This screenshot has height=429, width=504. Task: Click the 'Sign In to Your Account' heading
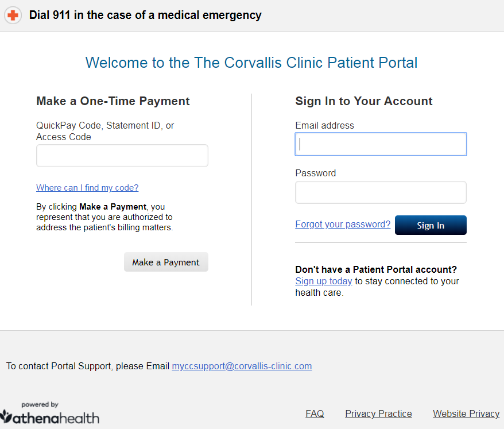[364, 101]
